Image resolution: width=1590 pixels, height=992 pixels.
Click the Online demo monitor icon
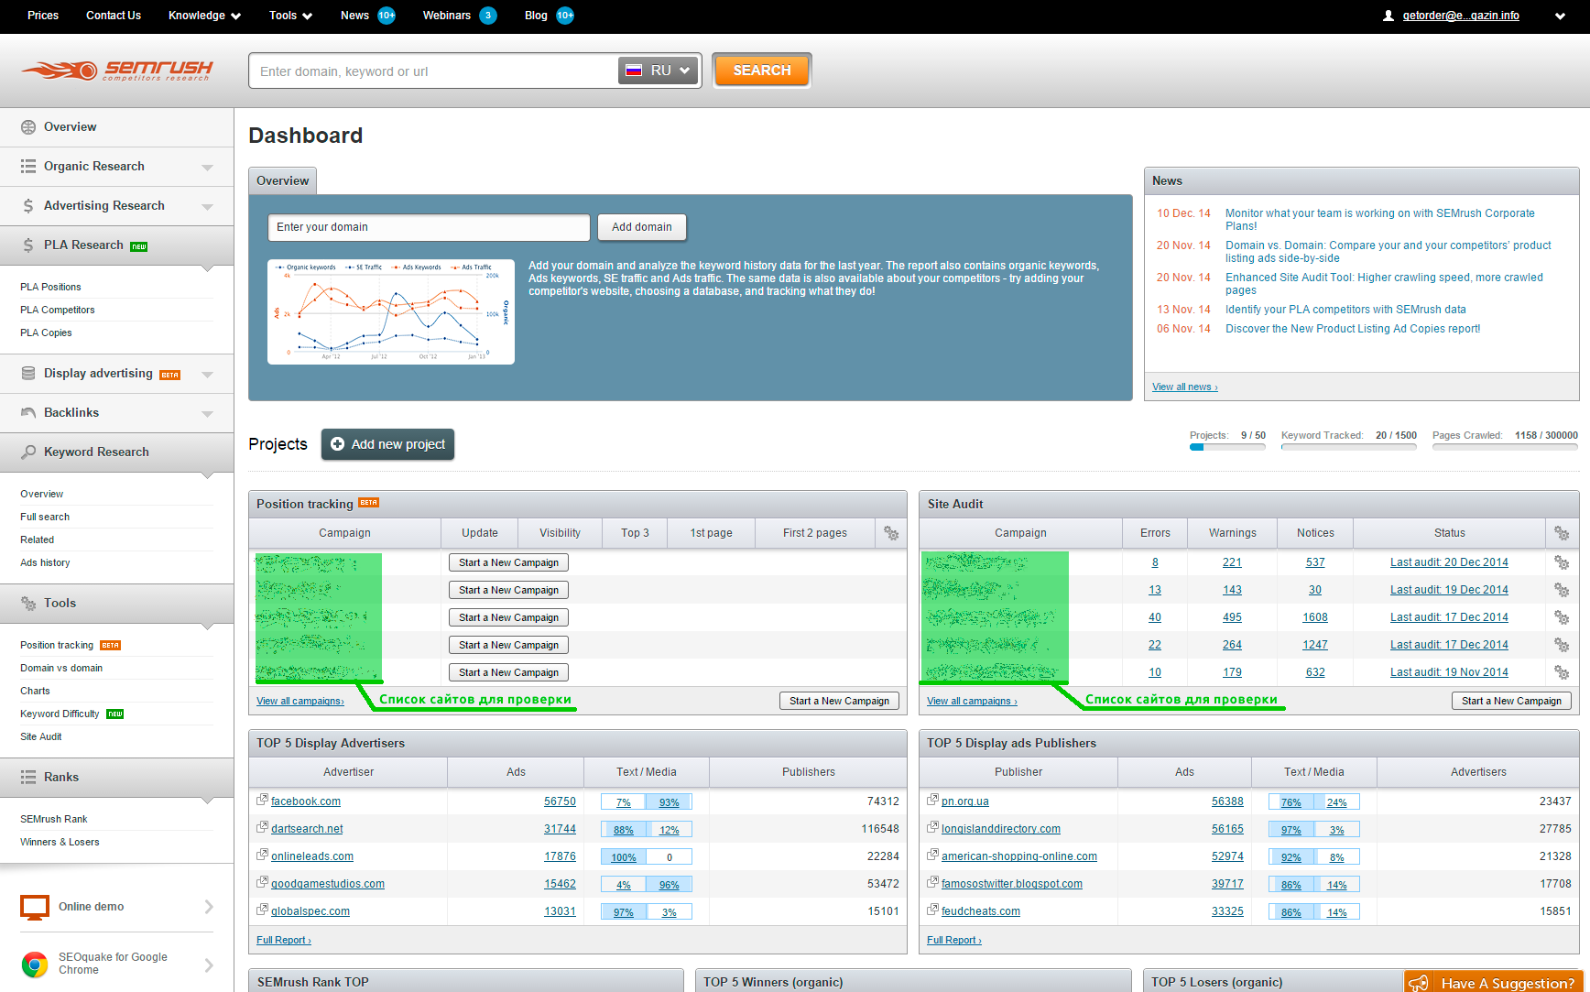coord(35,908)
